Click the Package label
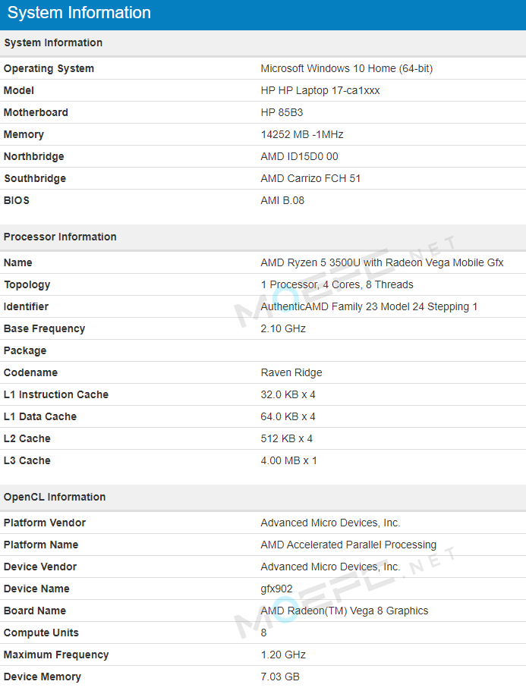The image size is (526, 697). (x=25, y=350)
